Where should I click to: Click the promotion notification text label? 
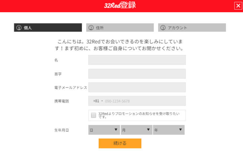(x=139, y=115)
